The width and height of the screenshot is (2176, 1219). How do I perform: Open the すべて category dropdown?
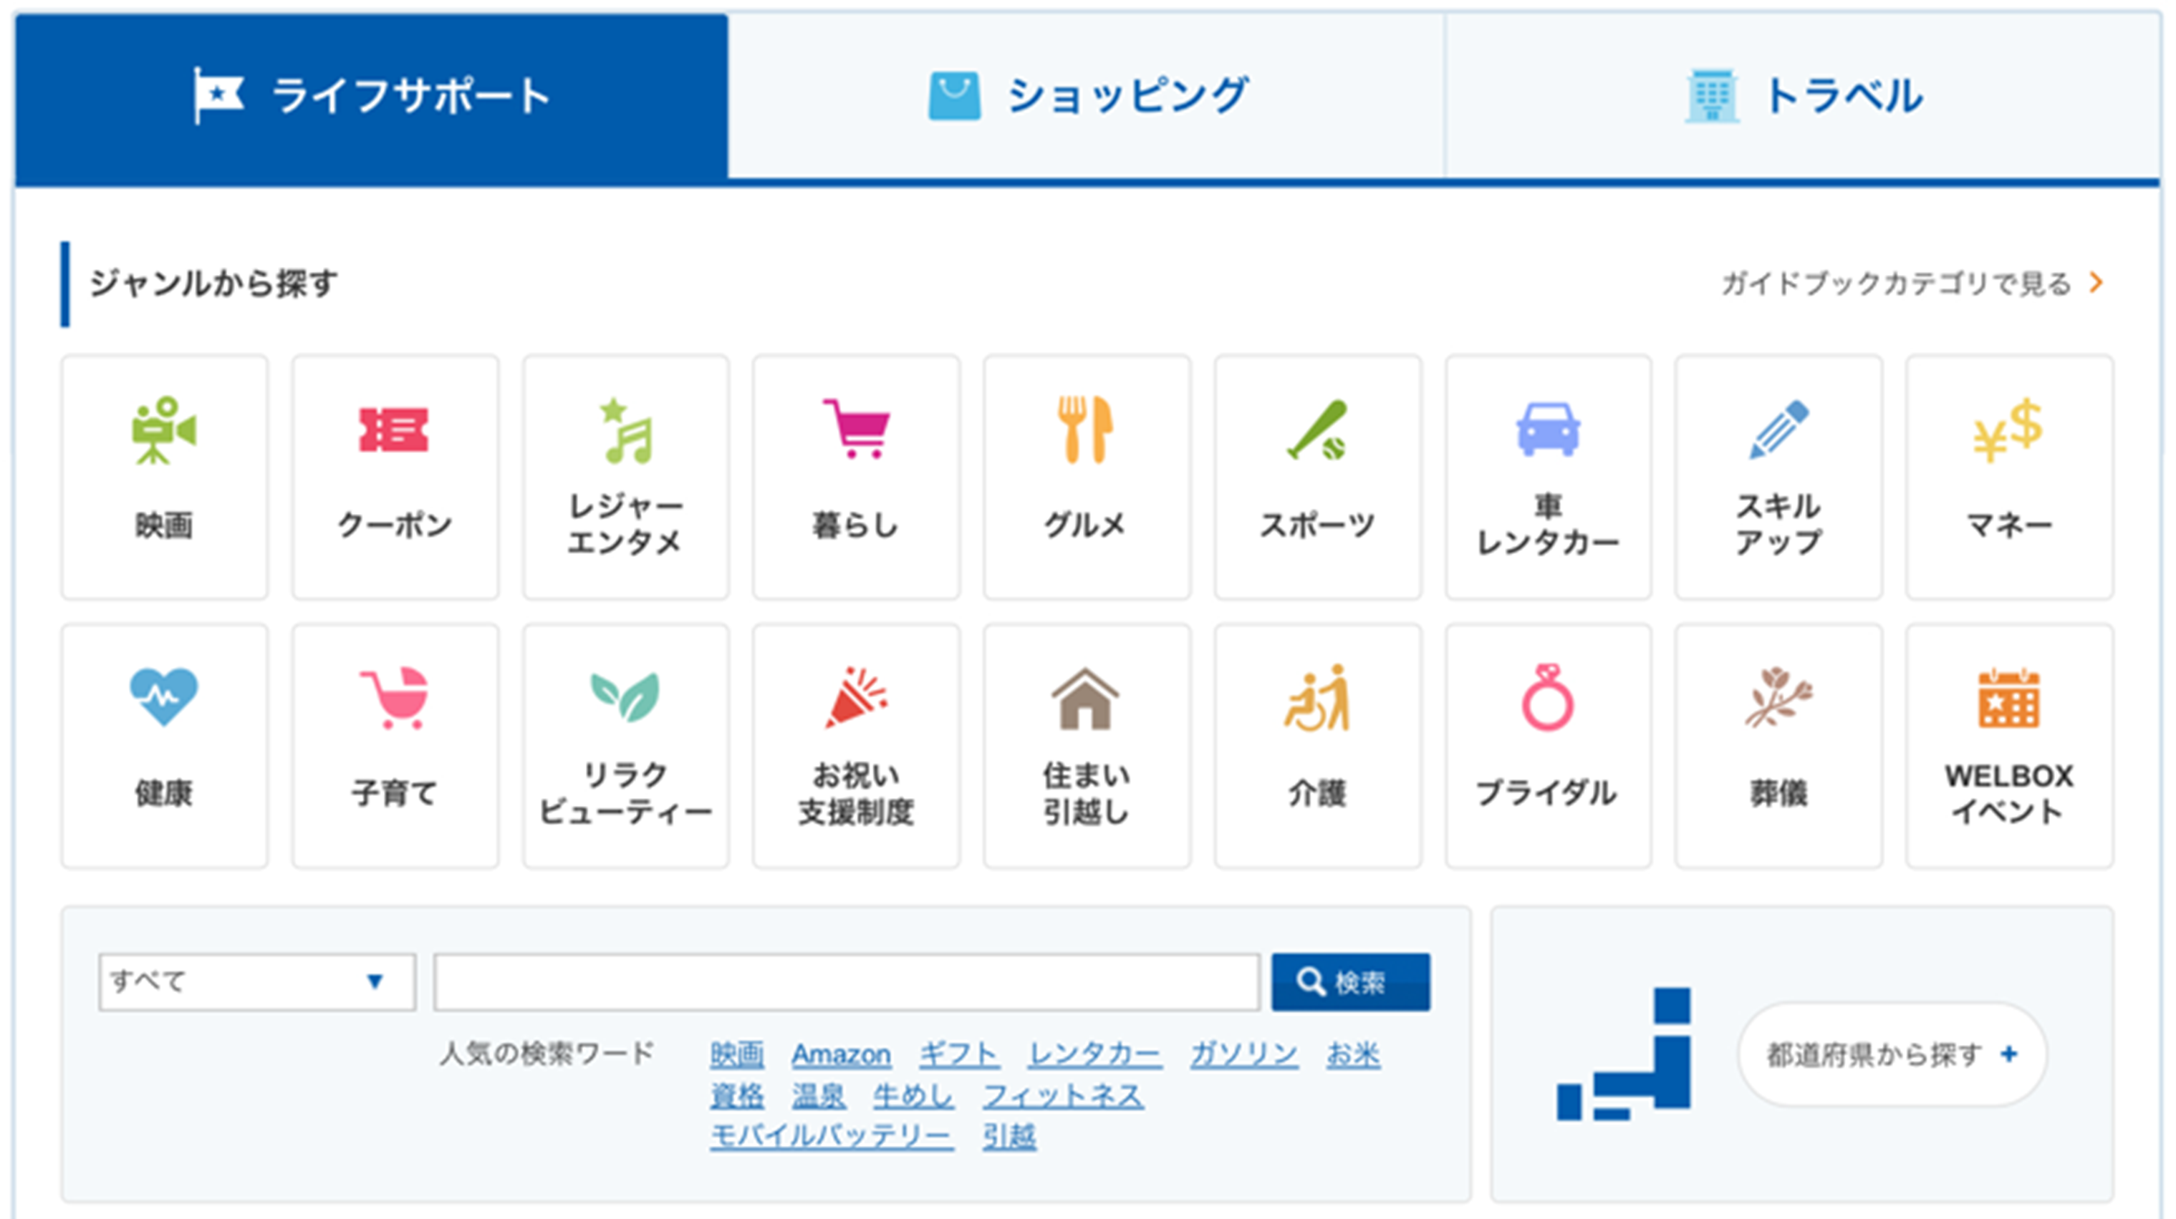pyautogui.click(x=257, y=982)
